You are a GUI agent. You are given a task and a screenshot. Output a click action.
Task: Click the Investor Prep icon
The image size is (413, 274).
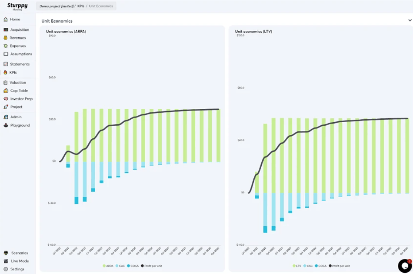(6, 99)
